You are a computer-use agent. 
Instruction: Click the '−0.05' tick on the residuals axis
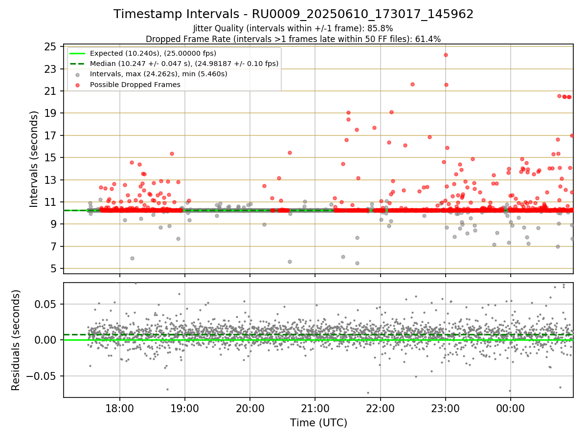click(41, 376)
